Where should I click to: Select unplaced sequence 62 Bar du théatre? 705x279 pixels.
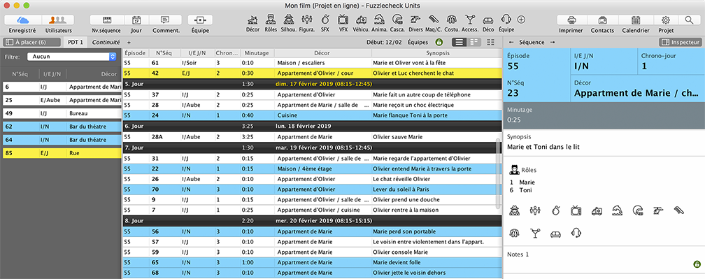tap(62, 127)
